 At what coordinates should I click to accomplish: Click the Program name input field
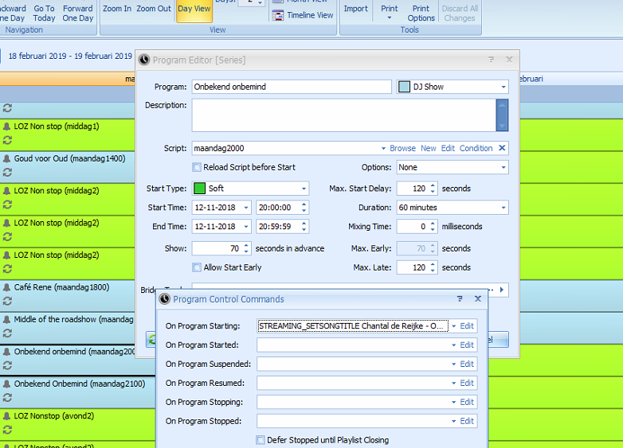tap(291, 87)
